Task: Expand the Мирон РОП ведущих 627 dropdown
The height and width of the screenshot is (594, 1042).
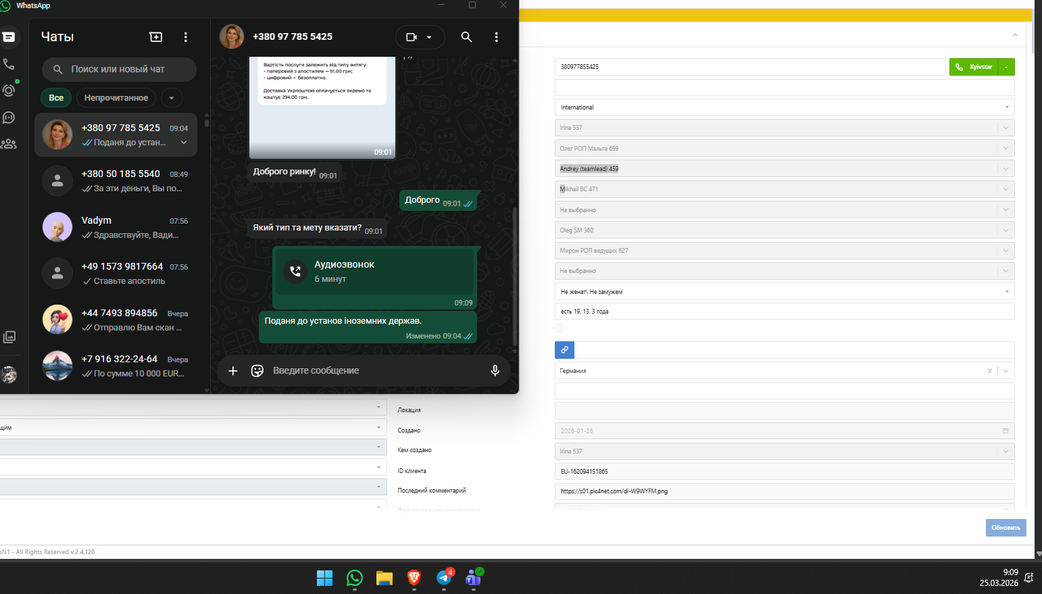Action: click(1006, 251)
